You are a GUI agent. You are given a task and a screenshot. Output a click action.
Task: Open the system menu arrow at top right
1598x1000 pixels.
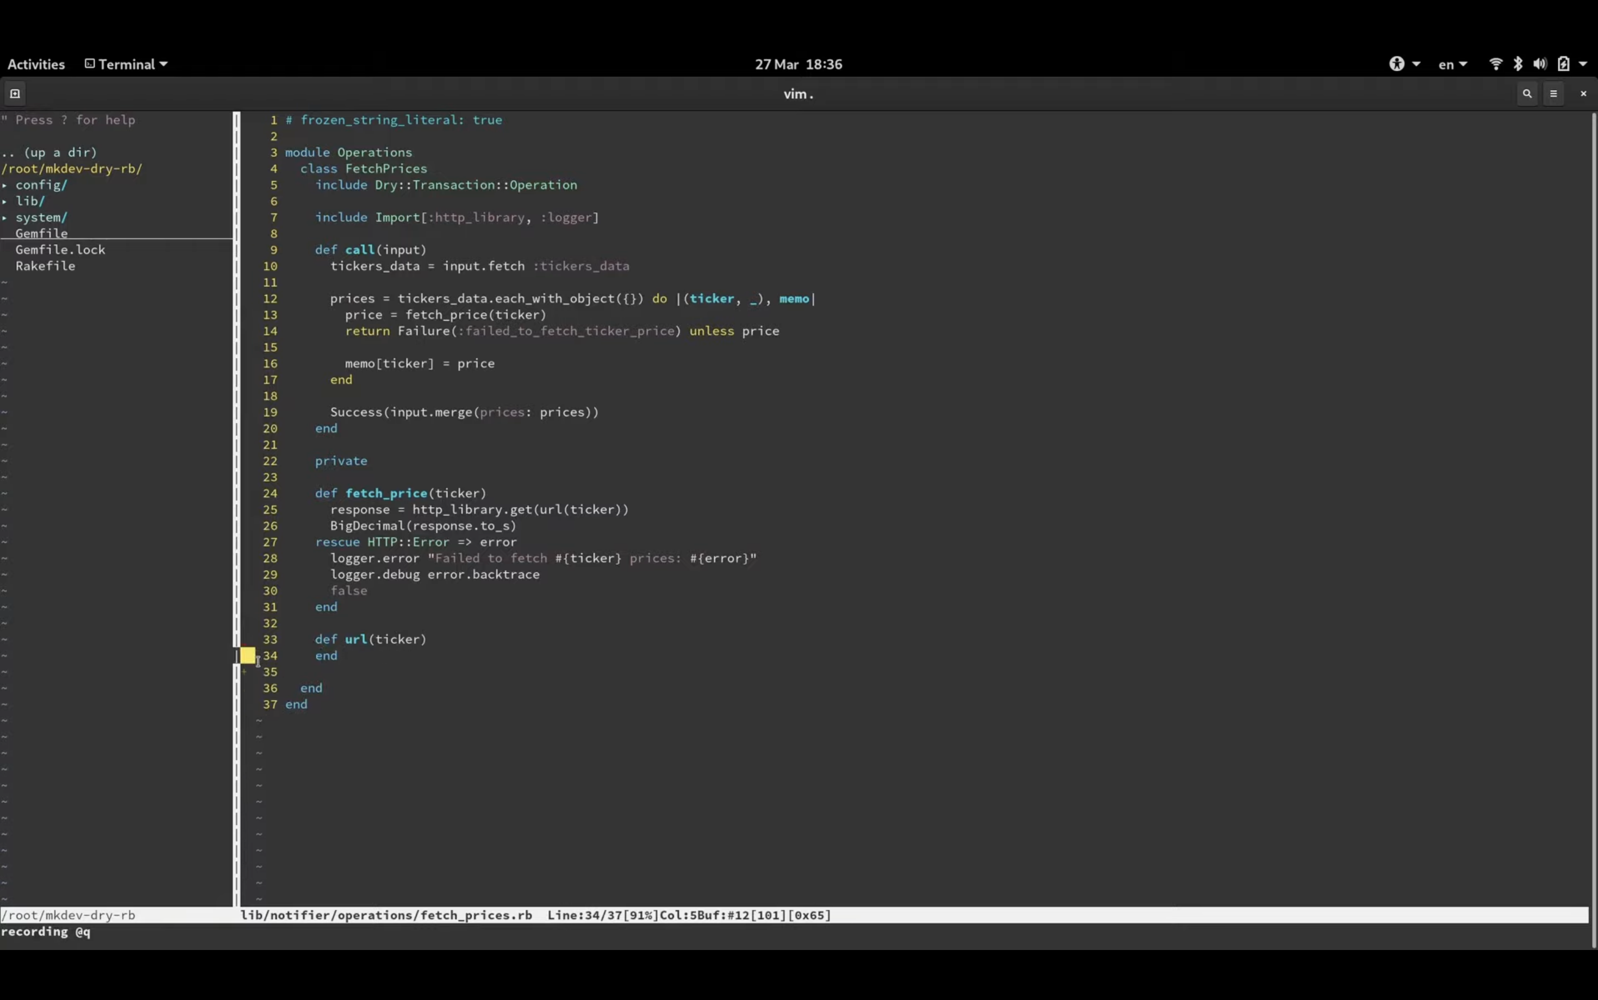tap(1583, 64)
